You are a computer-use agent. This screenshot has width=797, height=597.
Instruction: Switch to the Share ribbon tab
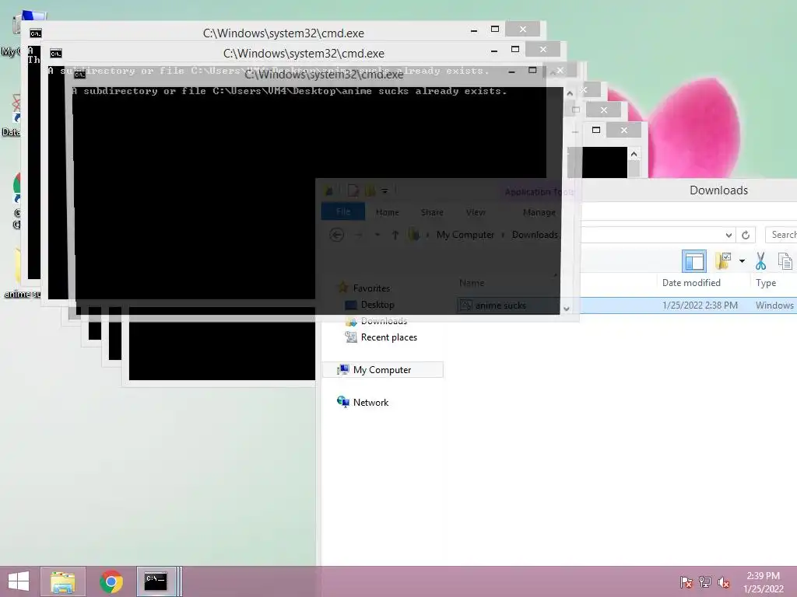pos(432,212)
